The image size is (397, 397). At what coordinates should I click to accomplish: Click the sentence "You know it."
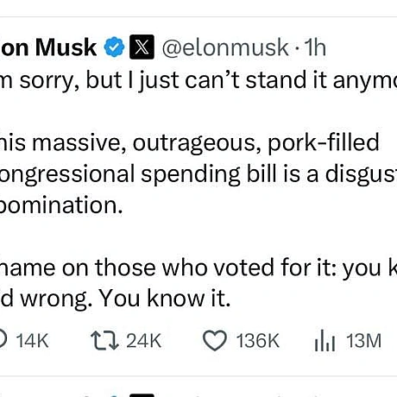[165, 299]
